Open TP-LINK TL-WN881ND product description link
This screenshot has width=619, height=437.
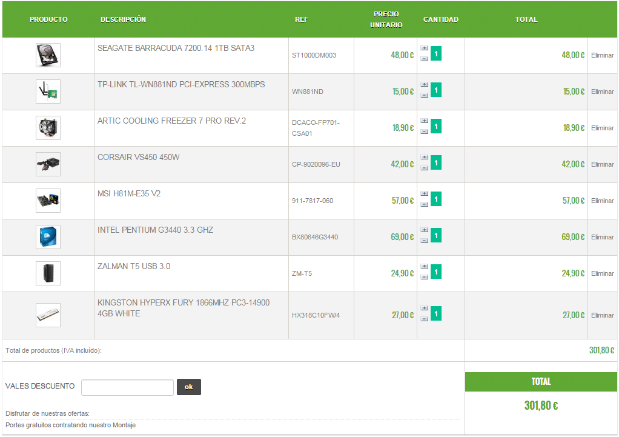point(181,85)
